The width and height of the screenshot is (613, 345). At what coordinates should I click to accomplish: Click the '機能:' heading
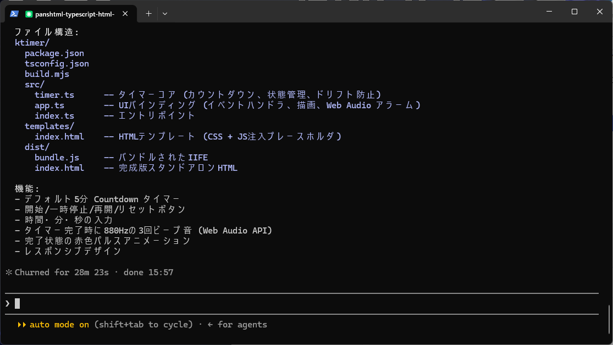(x=27, y=189)
